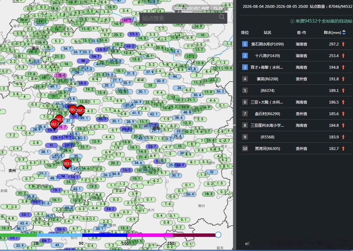The height and width of the screenshot is (251, 353).
Task: Click the light blue legend segment
Action: click(x=59, y=235)
